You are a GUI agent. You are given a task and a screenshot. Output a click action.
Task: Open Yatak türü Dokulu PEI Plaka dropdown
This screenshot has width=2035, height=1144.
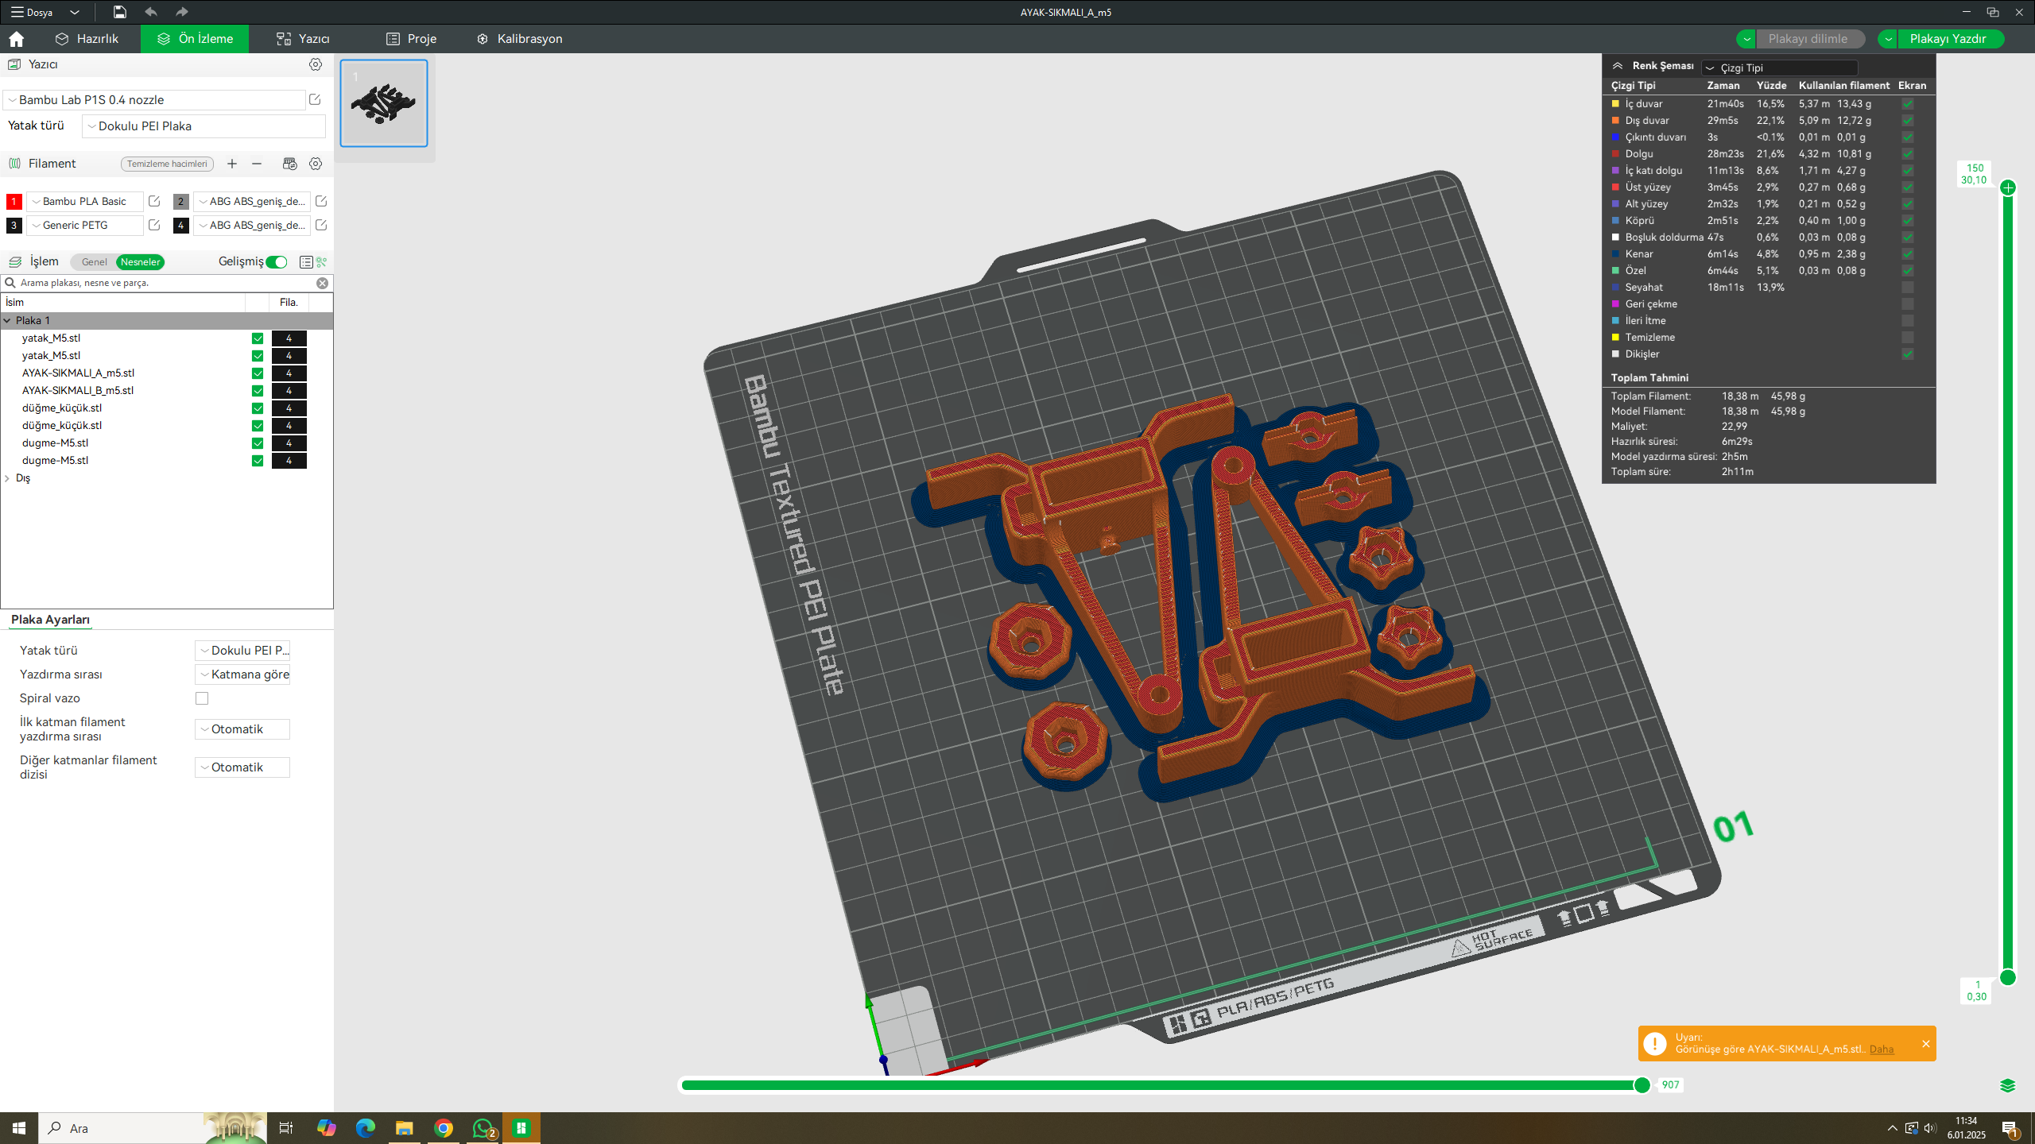tap(203, 126)
